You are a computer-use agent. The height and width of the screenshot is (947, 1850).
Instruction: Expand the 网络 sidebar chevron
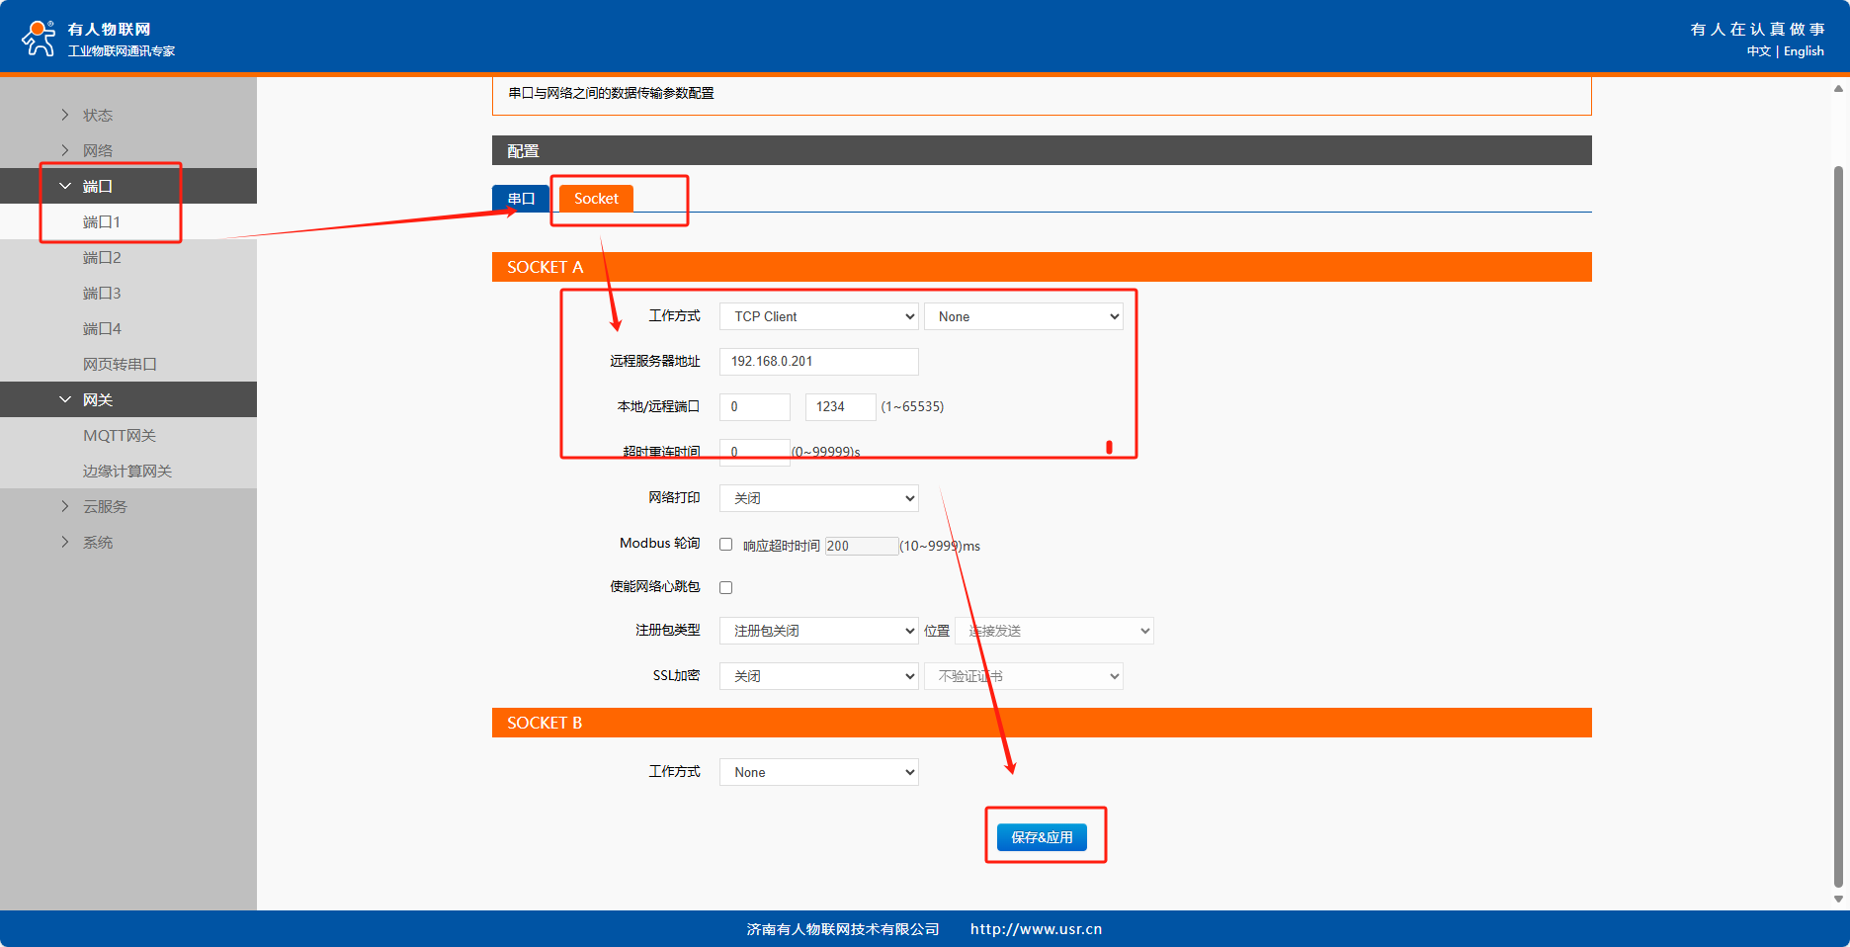pyautogui.click(x=65, y=150)
